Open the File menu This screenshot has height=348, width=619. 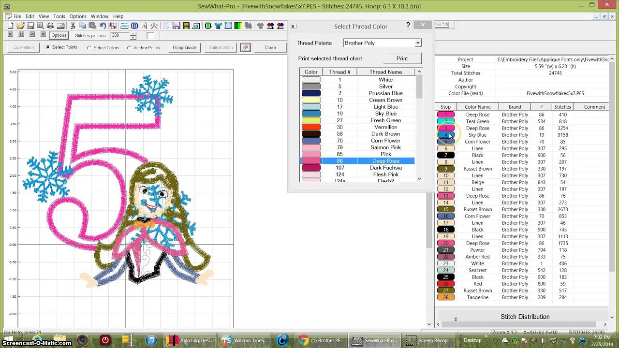click(x=17, y=16)
